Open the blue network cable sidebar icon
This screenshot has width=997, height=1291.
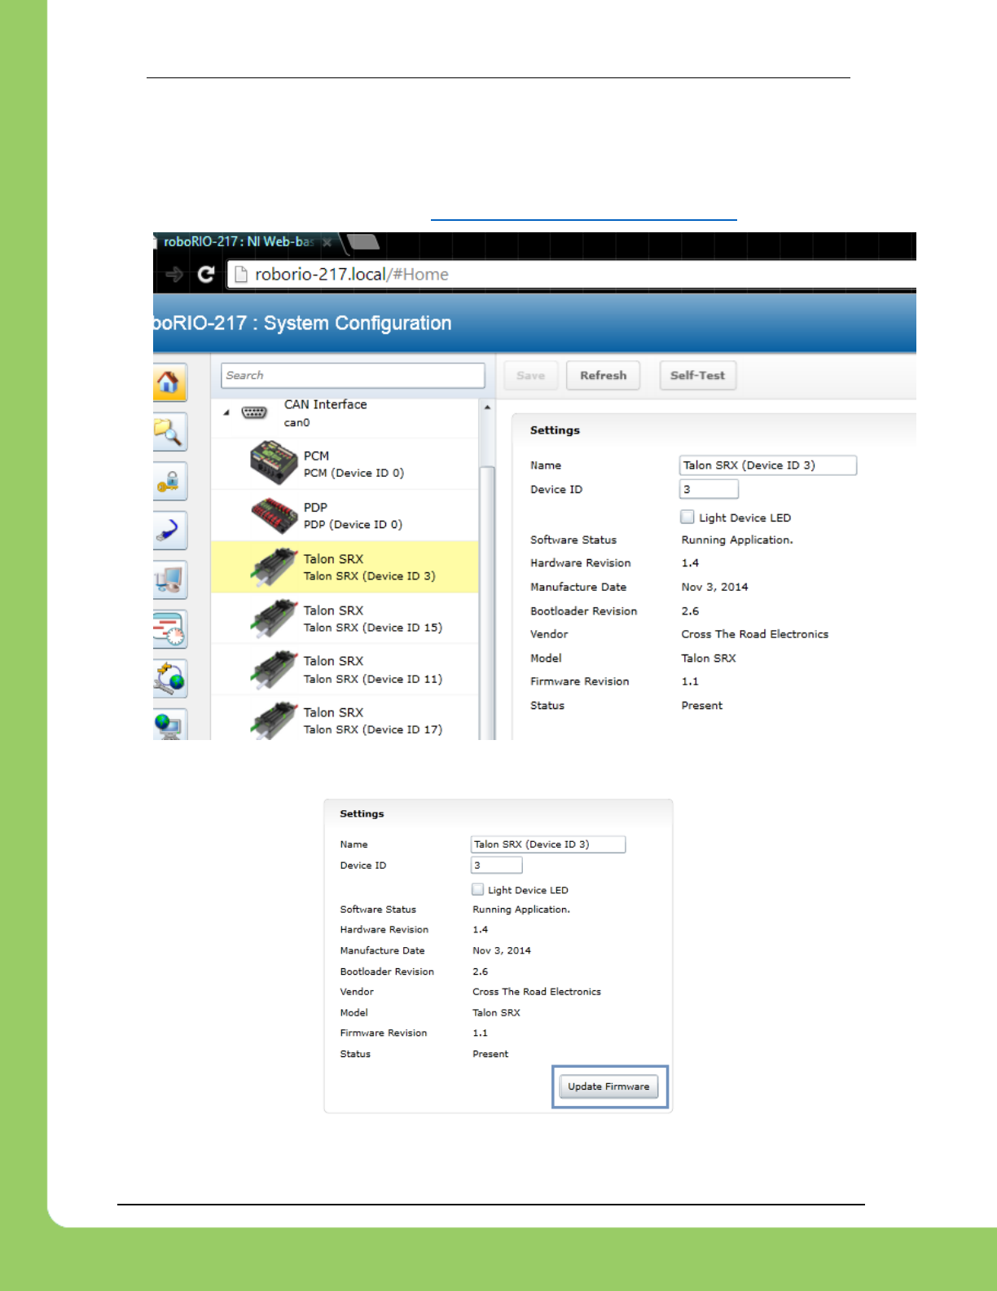pyautogui.click(x=169, y=531)
